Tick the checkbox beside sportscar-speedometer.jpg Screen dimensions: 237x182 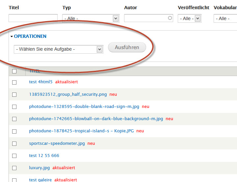coord(14,143)
